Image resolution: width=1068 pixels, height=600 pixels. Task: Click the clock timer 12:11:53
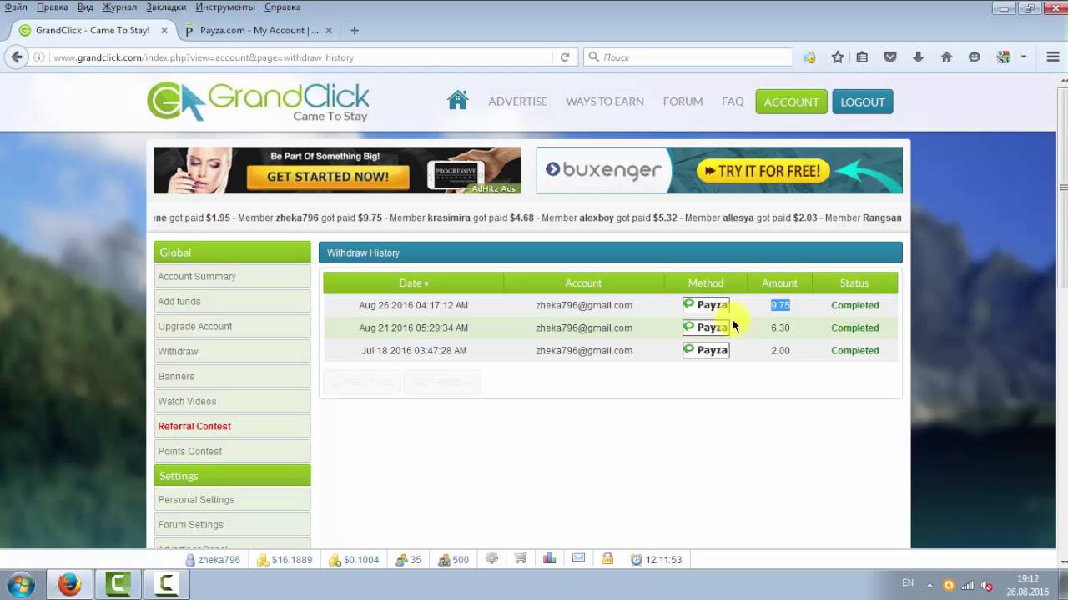click(x=657, y=560)
